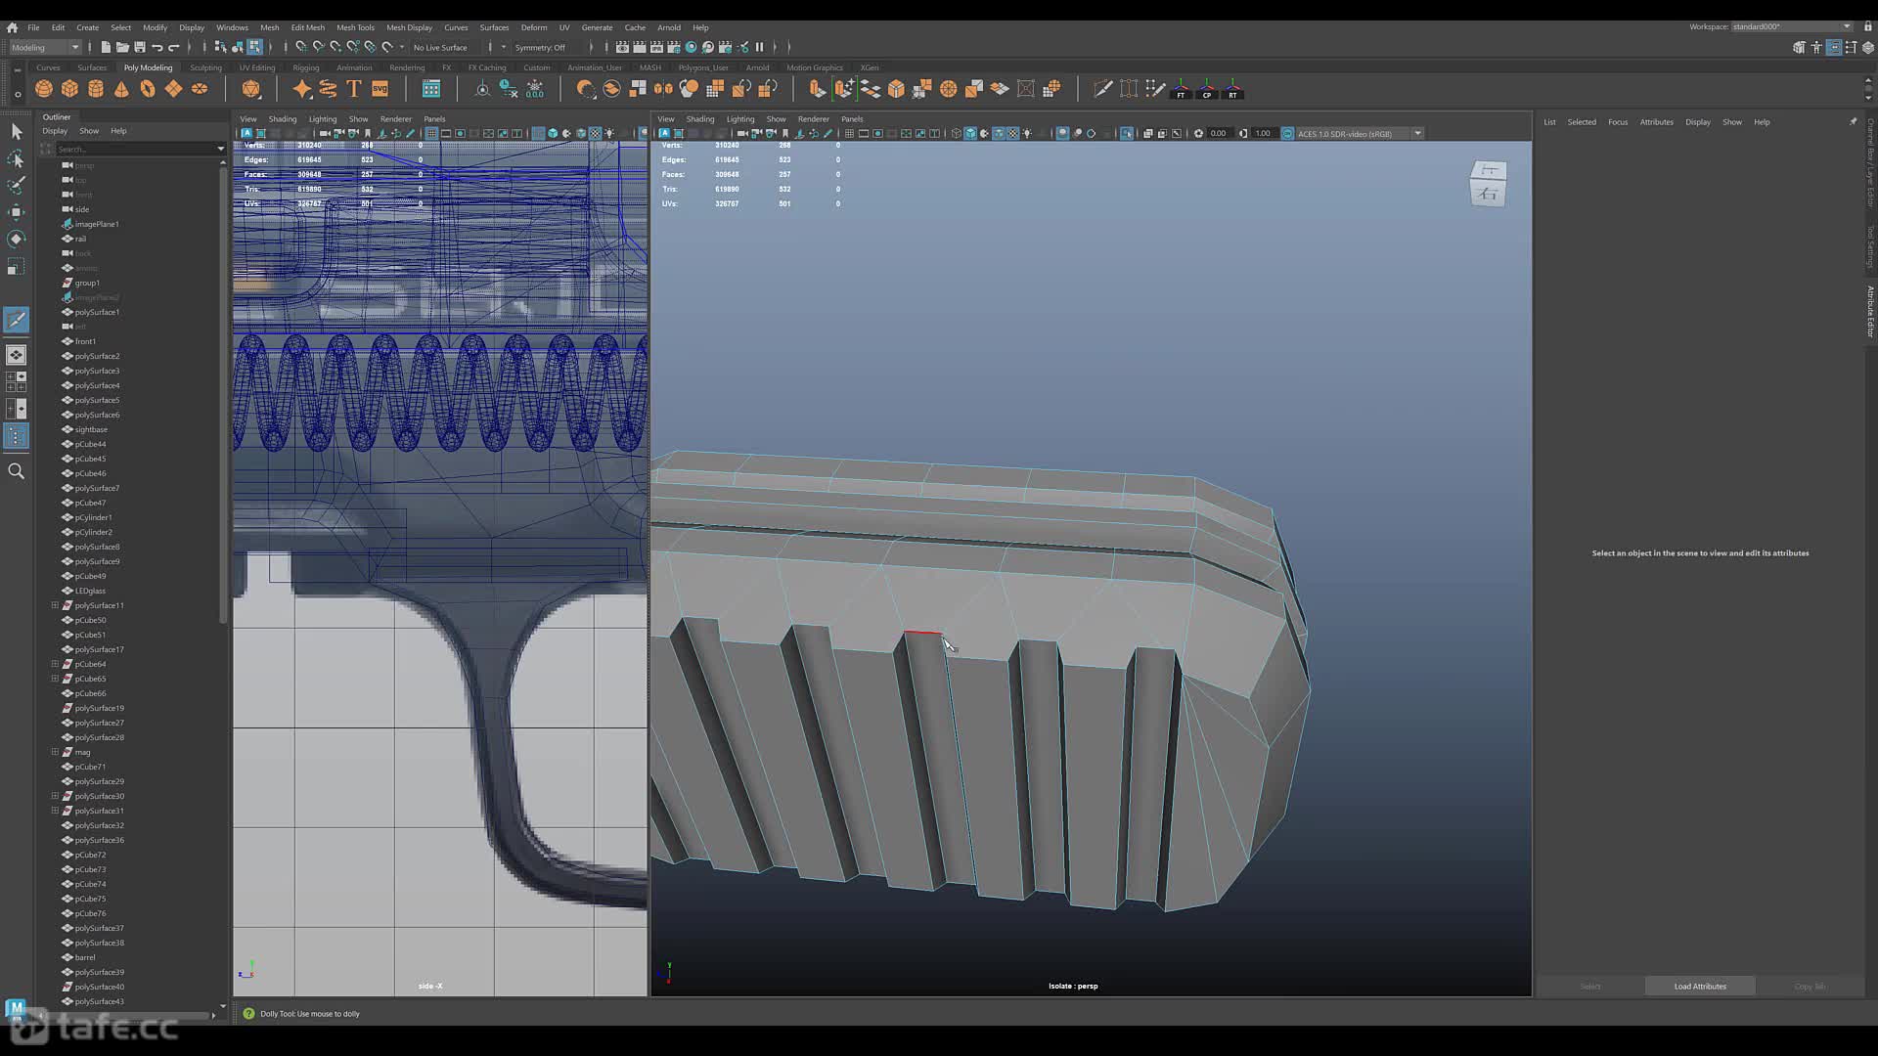Viewport: 1878px width, 1056px height.
Task: Create a Polygon Cone from the shelf
Action: [x=121, y=89]
